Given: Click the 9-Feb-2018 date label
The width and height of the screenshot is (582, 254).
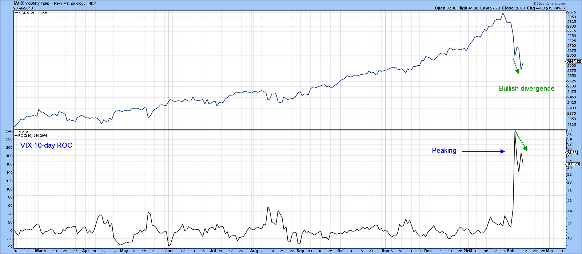Looking at the screenshot, I should 23,8.
